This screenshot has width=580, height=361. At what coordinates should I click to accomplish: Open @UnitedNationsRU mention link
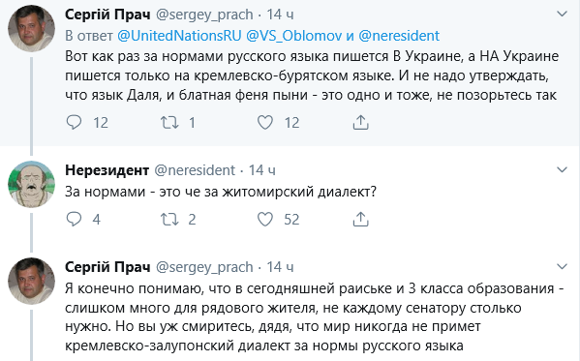(x=179, y=36)
